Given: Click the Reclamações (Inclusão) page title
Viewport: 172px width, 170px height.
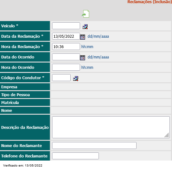Looking at the screenshot, I should [150, 2].
